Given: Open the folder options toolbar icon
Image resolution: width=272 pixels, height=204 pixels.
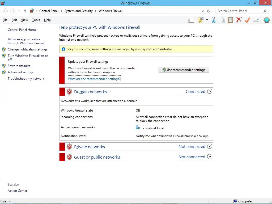Looking at the screenshot, I should (201, 20).
